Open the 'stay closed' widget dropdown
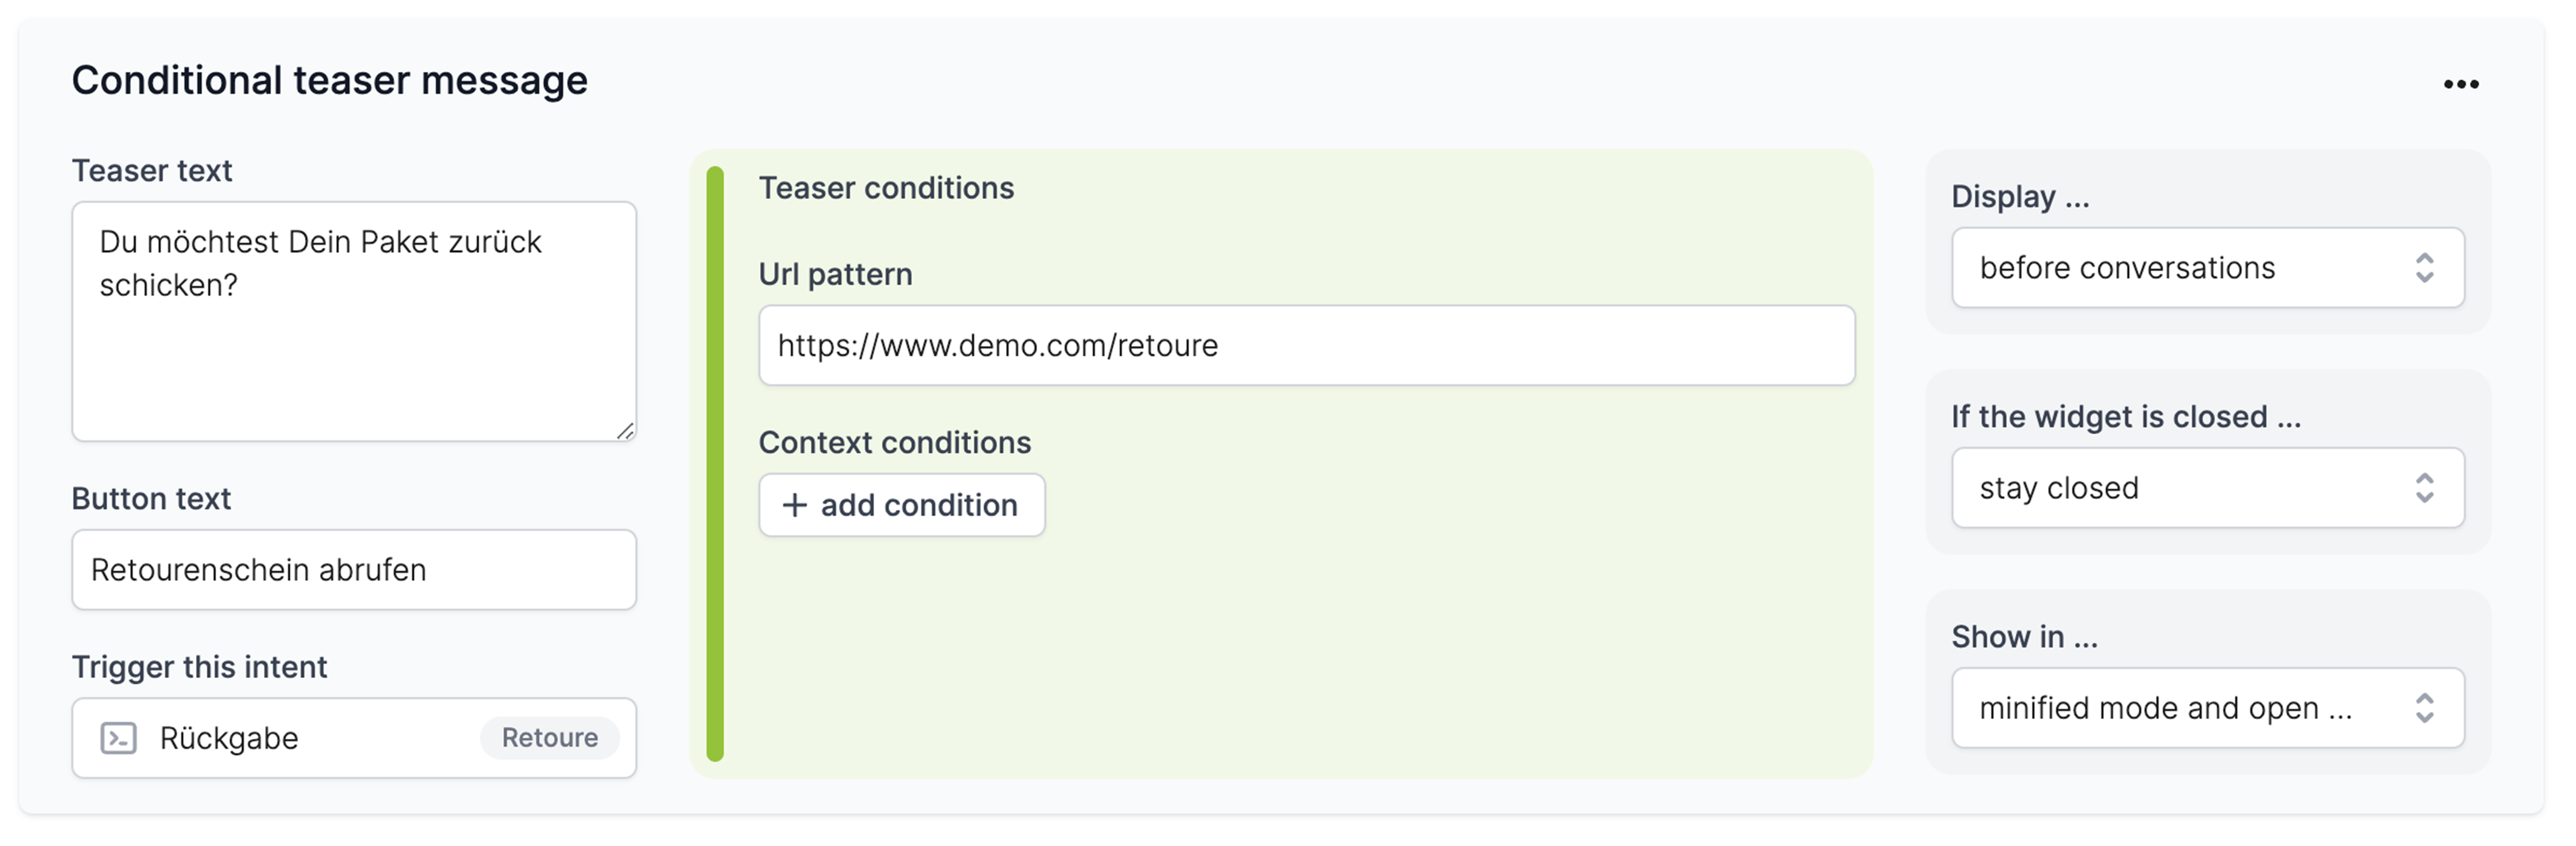 click(2207, 487)
